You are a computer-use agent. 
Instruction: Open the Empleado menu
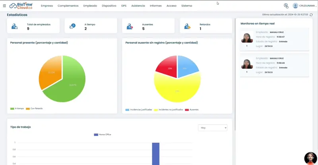coord(90,6)
